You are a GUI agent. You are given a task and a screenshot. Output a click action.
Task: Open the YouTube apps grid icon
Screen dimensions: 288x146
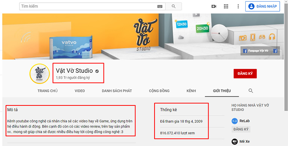click(226, 6)
